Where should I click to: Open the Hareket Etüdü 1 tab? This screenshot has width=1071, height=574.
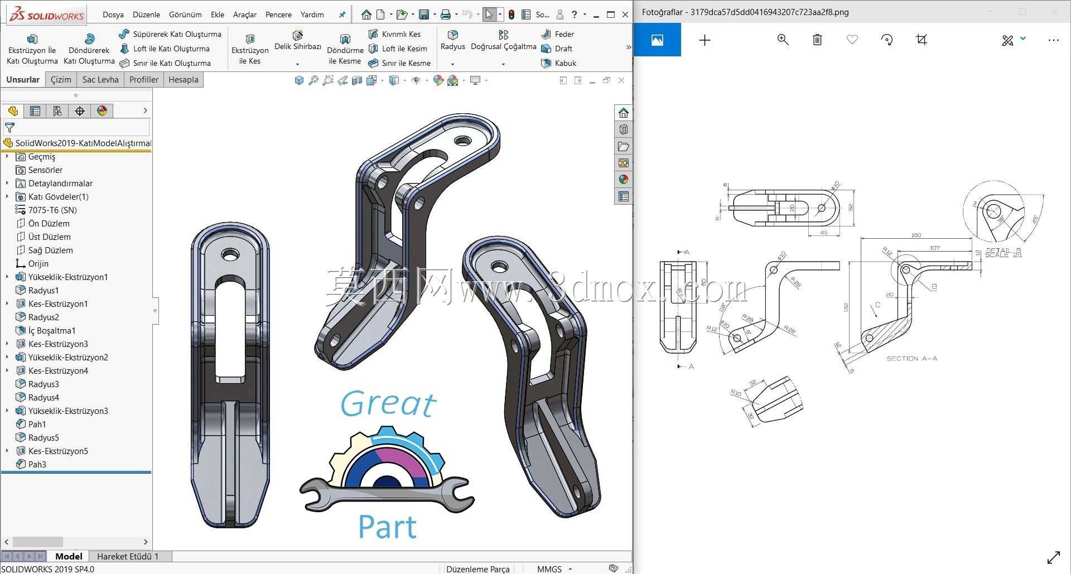(x=128, y=556)
